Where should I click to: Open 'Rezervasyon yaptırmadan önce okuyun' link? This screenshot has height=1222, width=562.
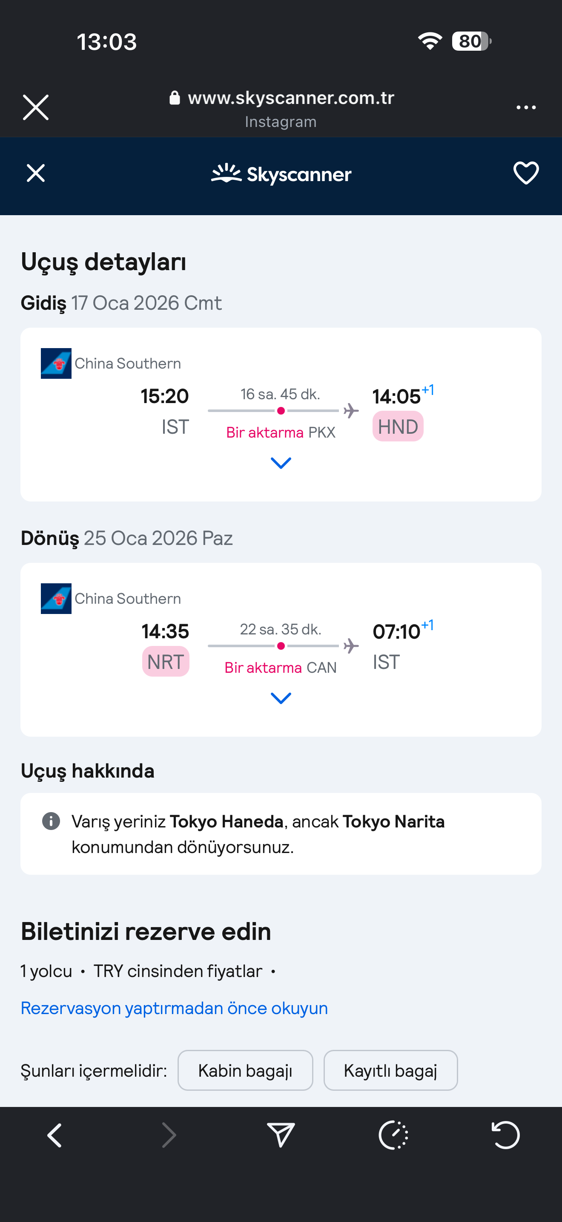tap(174, 1008)
